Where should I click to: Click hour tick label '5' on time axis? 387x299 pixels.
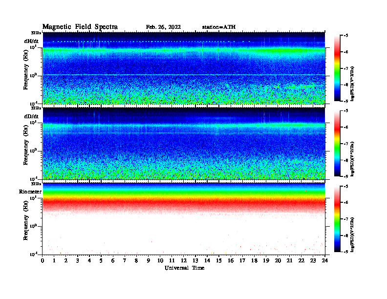click(x=101, y=260)
